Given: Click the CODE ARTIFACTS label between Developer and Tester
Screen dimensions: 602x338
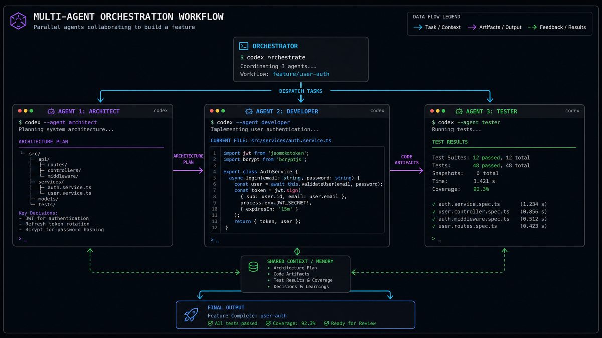Looking at the screenshot, I should coord(406,160).
